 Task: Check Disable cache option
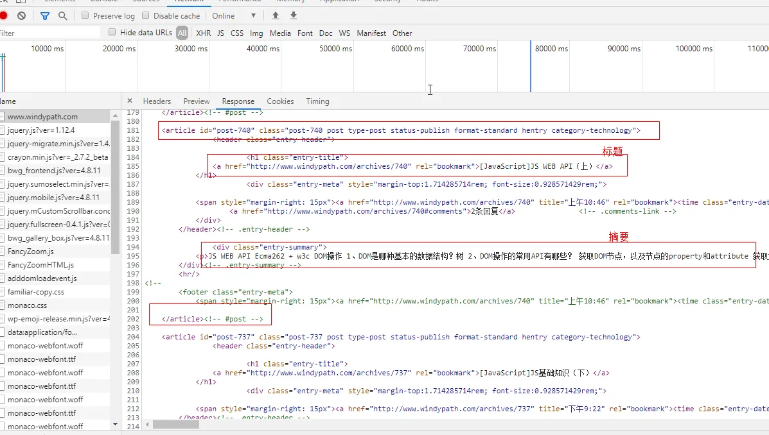[x=145, y=15]
